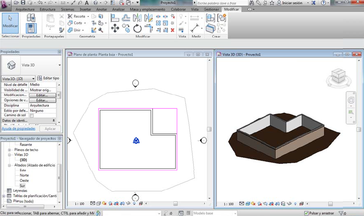Click the Align tool in Modificar panel
364x216 pixels.
tap(115, 18)
